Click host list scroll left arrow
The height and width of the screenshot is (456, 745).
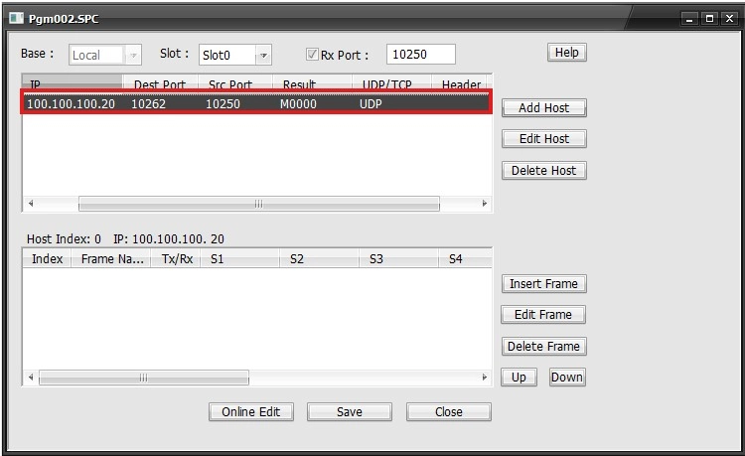pos(31,204)
